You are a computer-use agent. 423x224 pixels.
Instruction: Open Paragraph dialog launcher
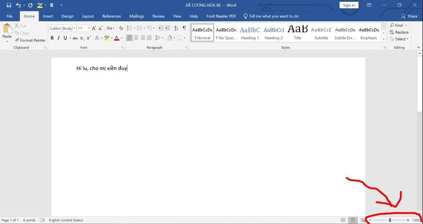tap(186, 48)
